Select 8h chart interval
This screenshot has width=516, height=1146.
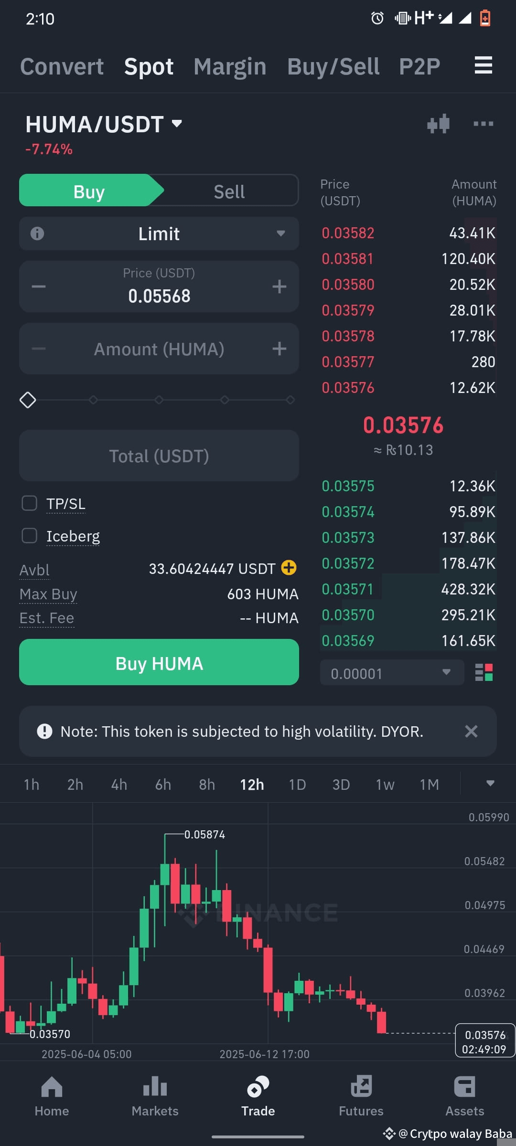(207, 784)
